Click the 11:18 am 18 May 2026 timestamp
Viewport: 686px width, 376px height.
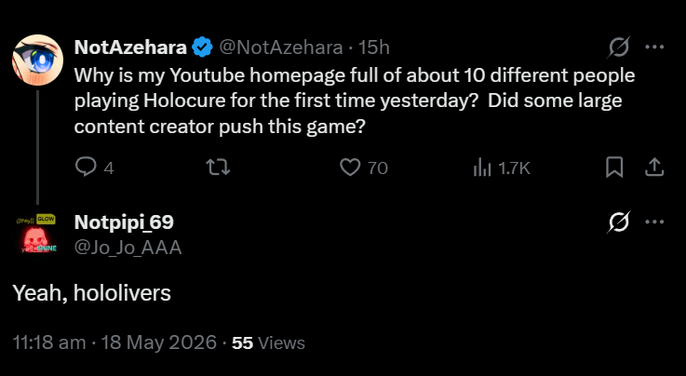(x=114, y=342)
